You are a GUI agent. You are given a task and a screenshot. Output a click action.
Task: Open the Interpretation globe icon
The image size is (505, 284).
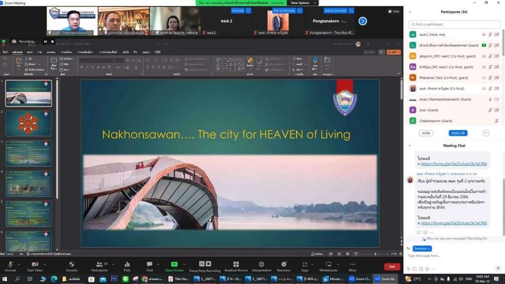pyautogui.click(x=261, y=264)
